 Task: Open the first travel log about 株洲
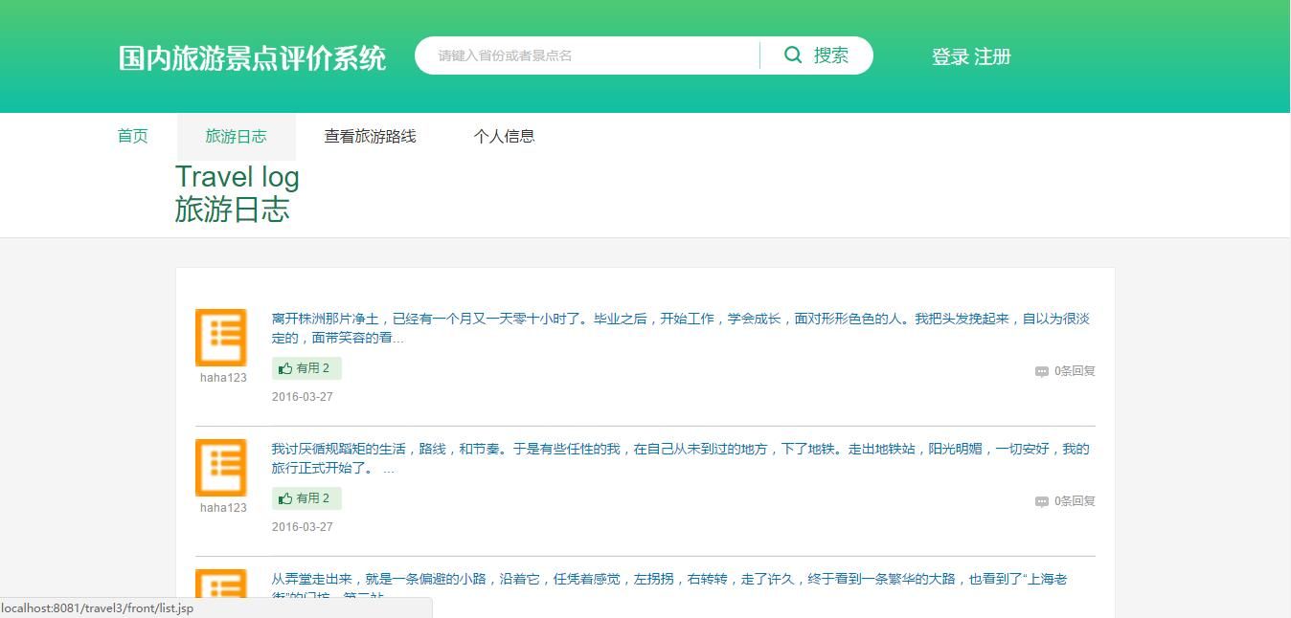pyautogui.click(x=680, y=327)
